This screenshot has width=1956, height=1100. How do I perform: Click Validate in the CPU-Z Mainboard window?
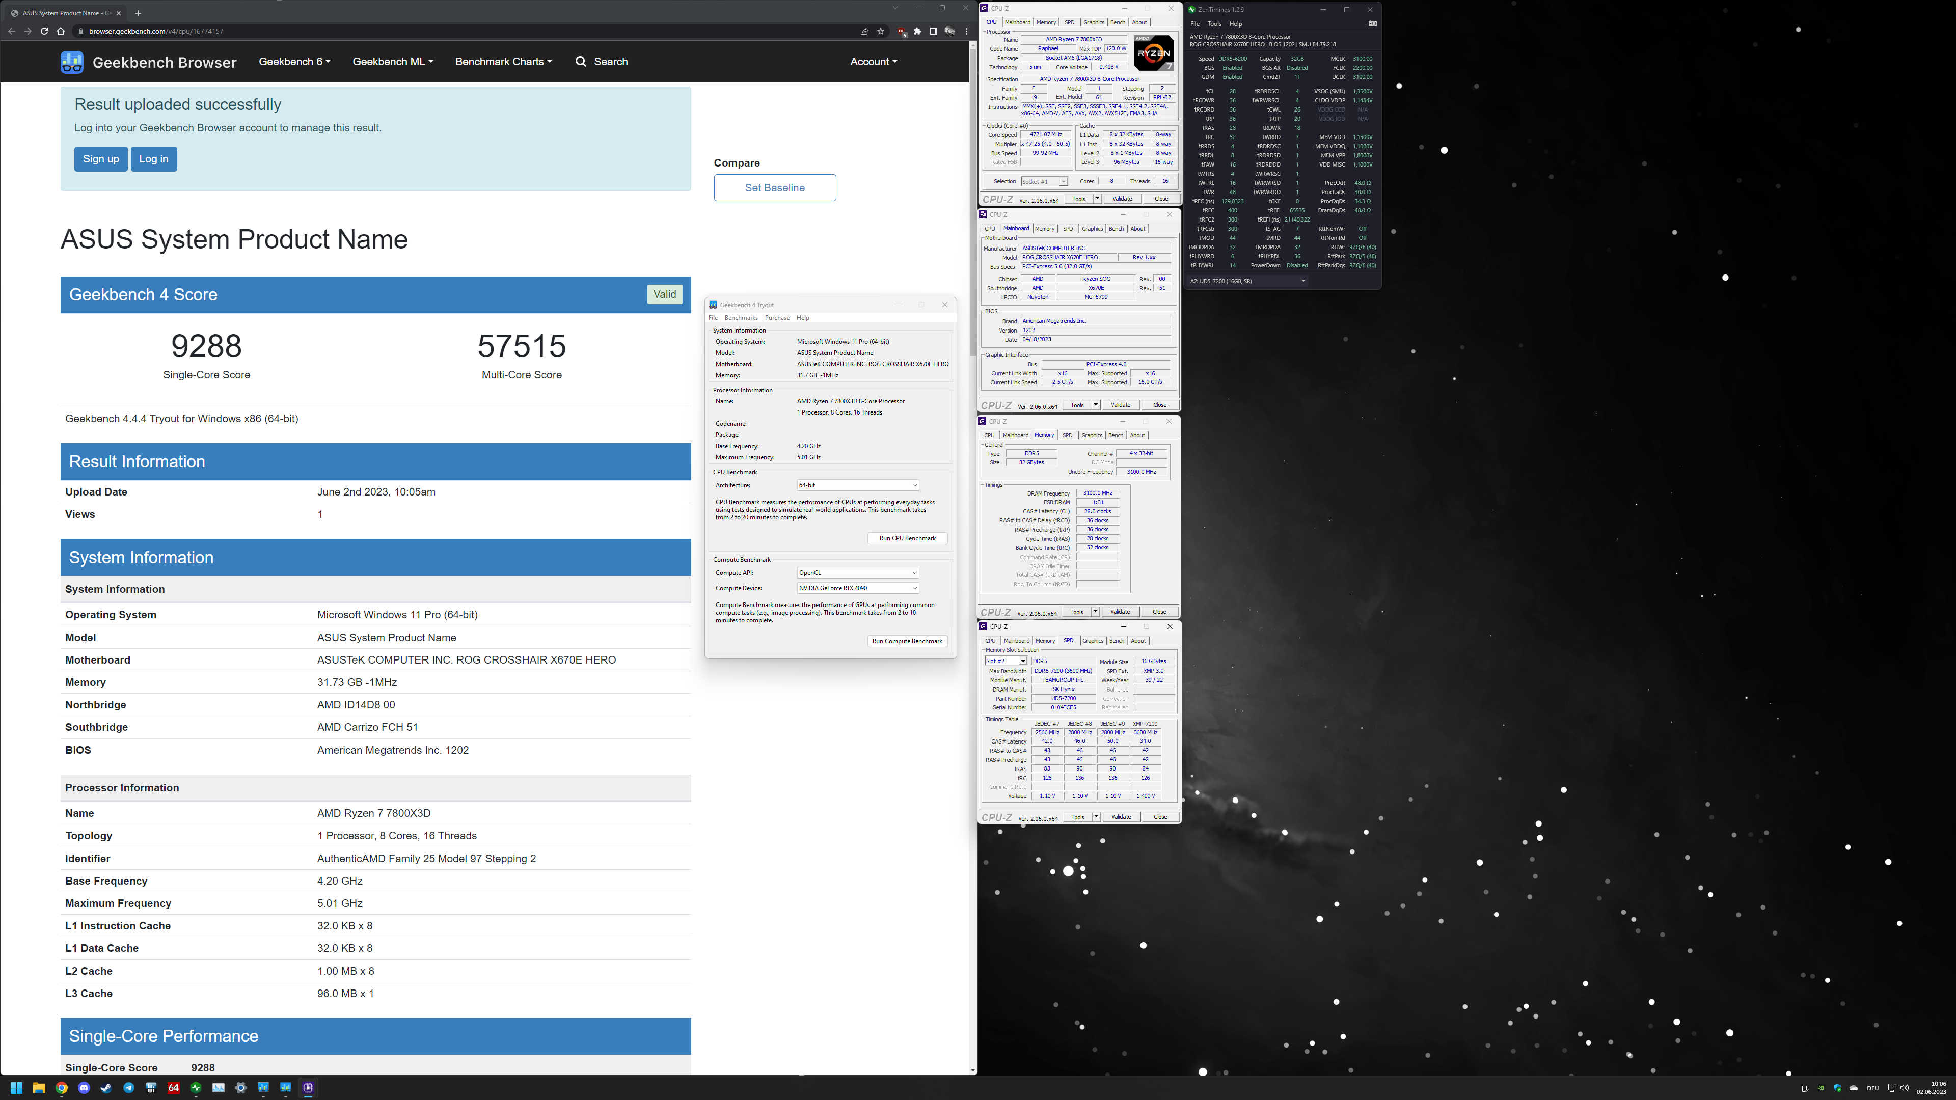coord(1121,405)
